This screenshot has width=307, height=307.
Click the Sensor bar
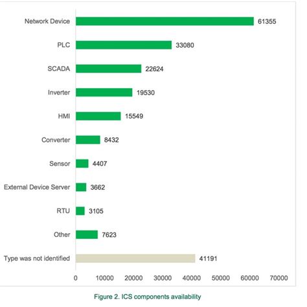pyautogui.click(x=82, y=163)
